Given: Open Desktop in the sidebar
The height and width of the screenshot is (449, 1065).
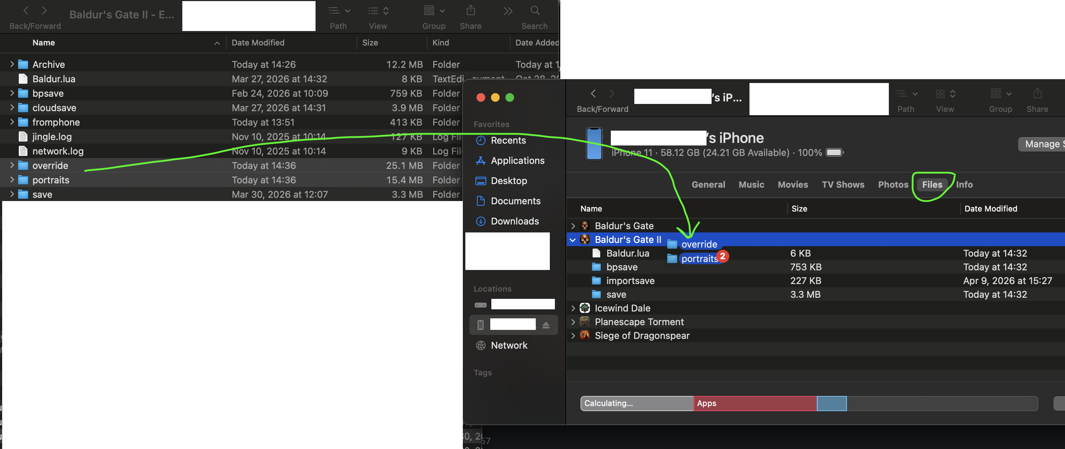Looking at the screenshot, I should tap(509, 181).
